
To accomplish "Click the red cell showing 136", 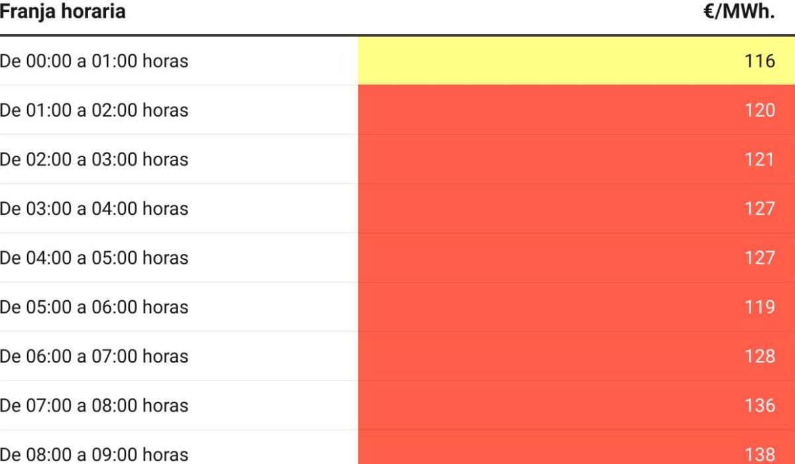I will (x=576, y=405).
